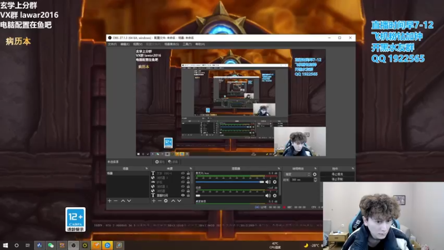Toggle visibility of chain-link icon source
Image resolution: width=444 pixels, height=250 pixels.
tap(183, 182)
